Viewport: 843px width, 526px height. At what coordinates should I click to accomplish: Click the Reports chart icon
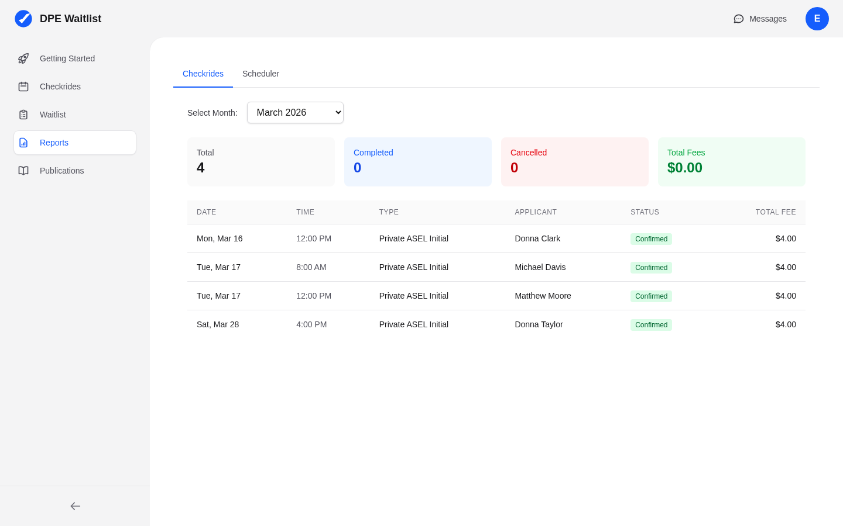click(x=23, y=143)
